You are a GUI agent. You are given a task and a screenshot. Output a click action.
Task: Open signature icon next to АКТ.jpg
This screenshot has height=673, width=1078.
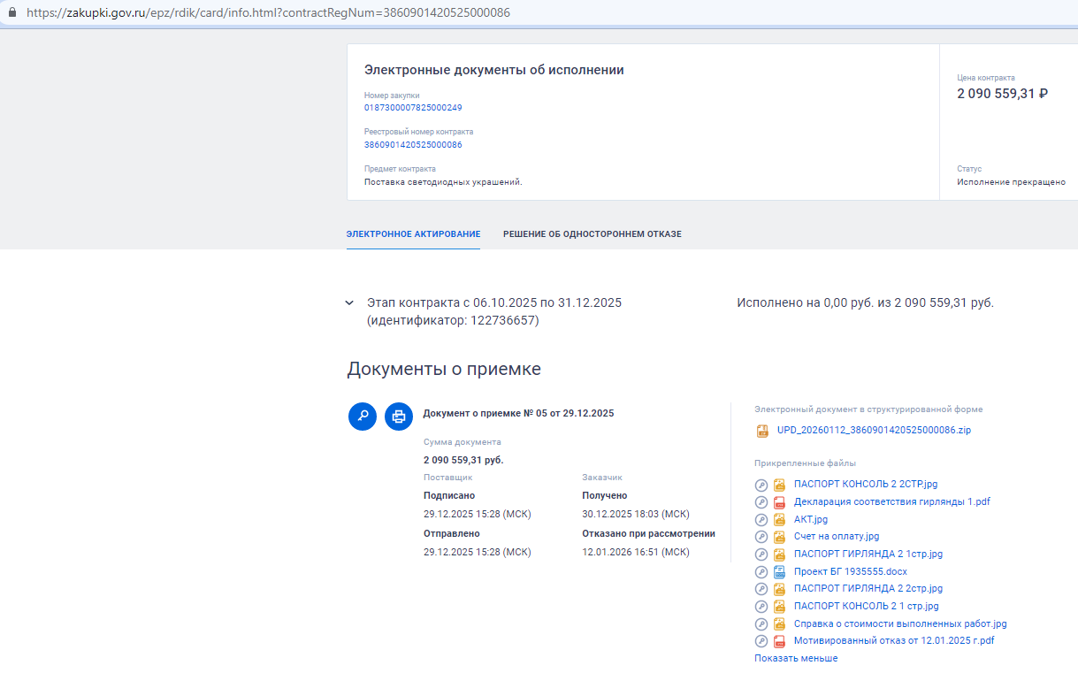point(761,519)
